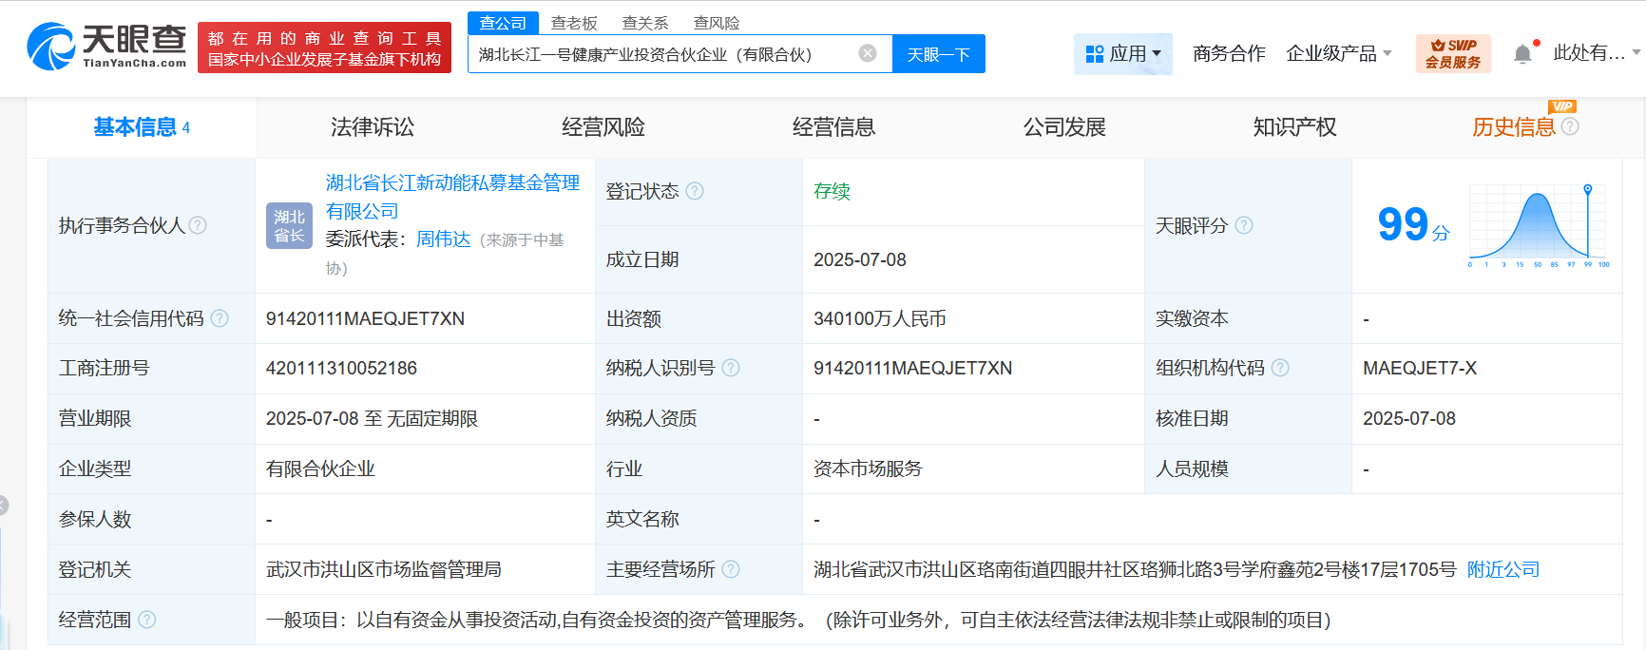Open the 商务合作 link
1646x650 pixels.
tap(1229, 53)
